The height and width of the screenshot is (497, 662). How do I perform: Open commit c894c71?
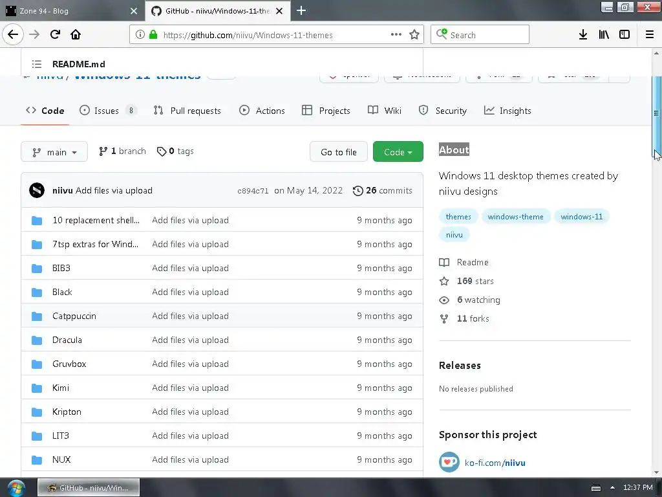coord(253,191)
